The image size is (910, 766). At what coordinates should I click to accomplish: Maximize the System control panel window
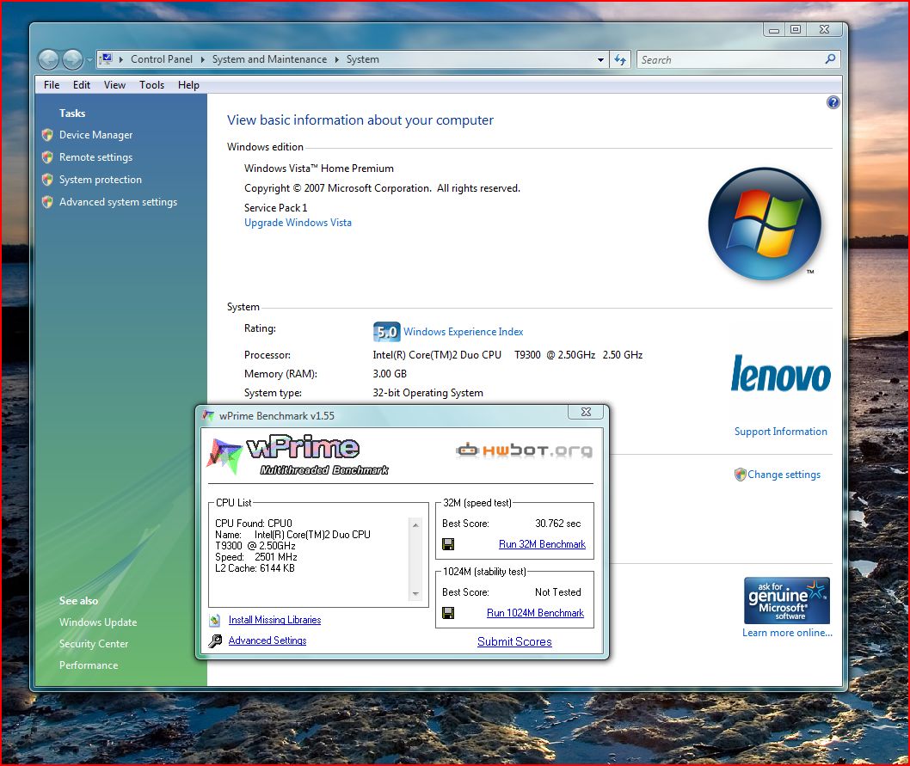point(796,29)
